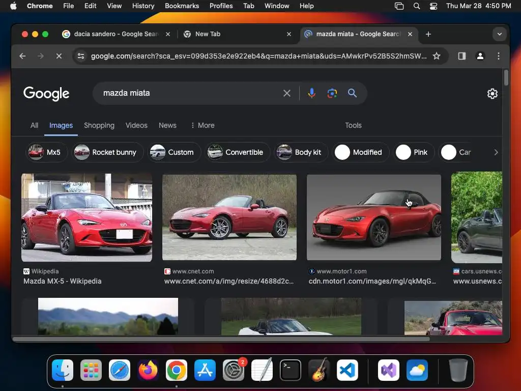The height and width of the screenshot is (391, 521).
Task: Open the cnet.com red Miata image
Action: [229, 217]
